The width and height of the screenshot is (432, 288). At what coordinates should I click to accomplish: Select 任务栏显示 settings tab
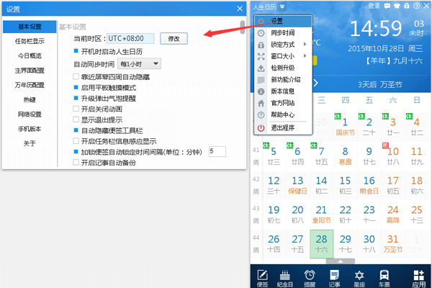pos(30,41)
